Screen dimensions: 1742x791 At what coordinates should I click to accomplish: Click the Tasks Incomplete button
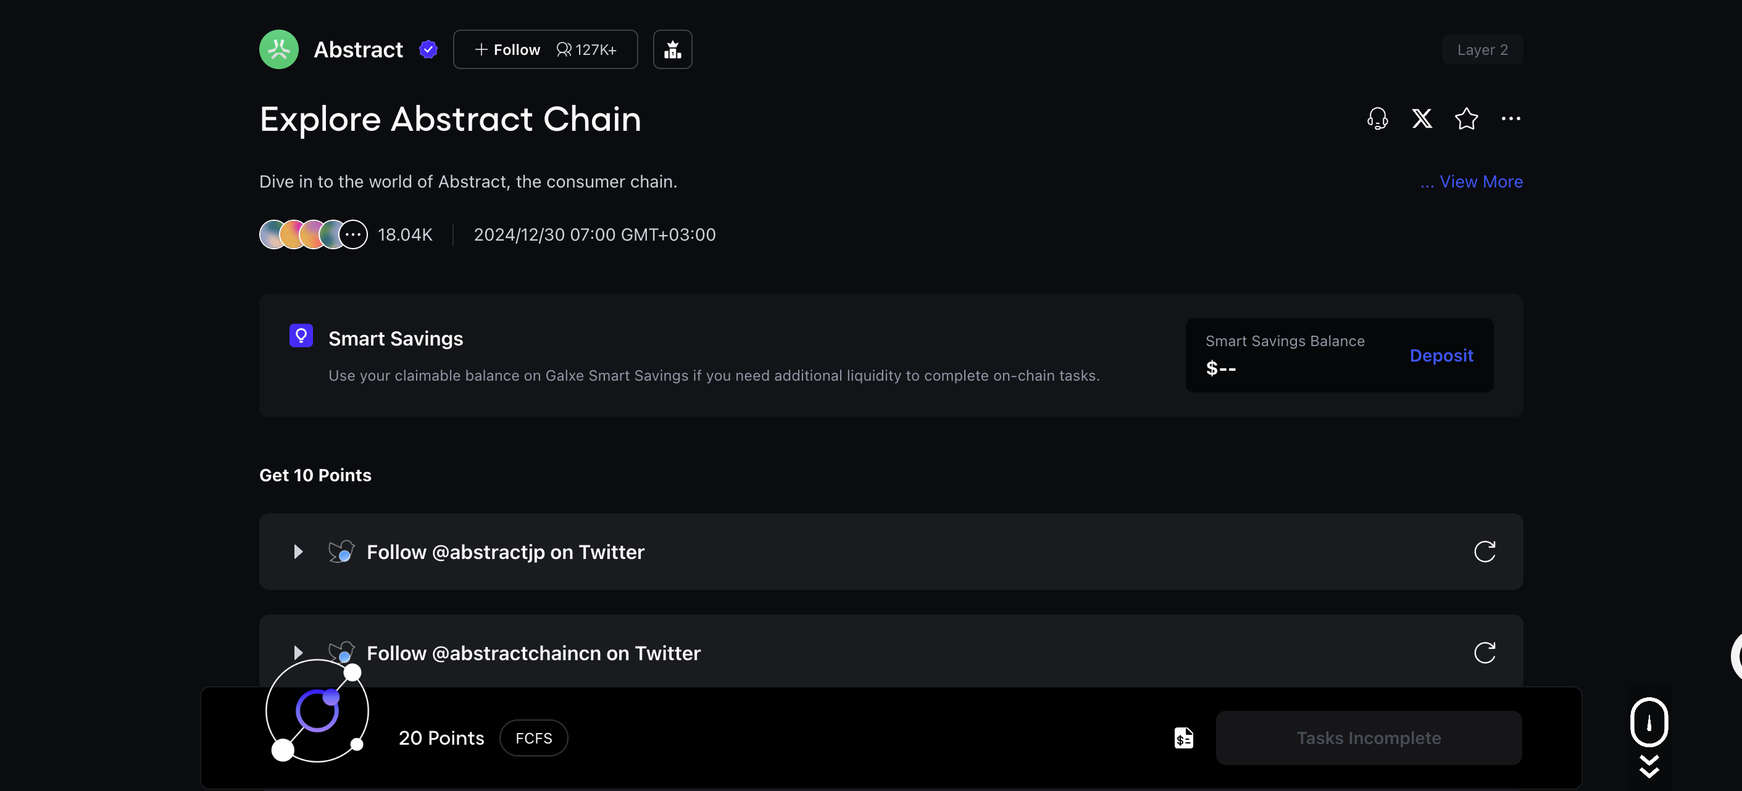click(x=1368, y=737)
